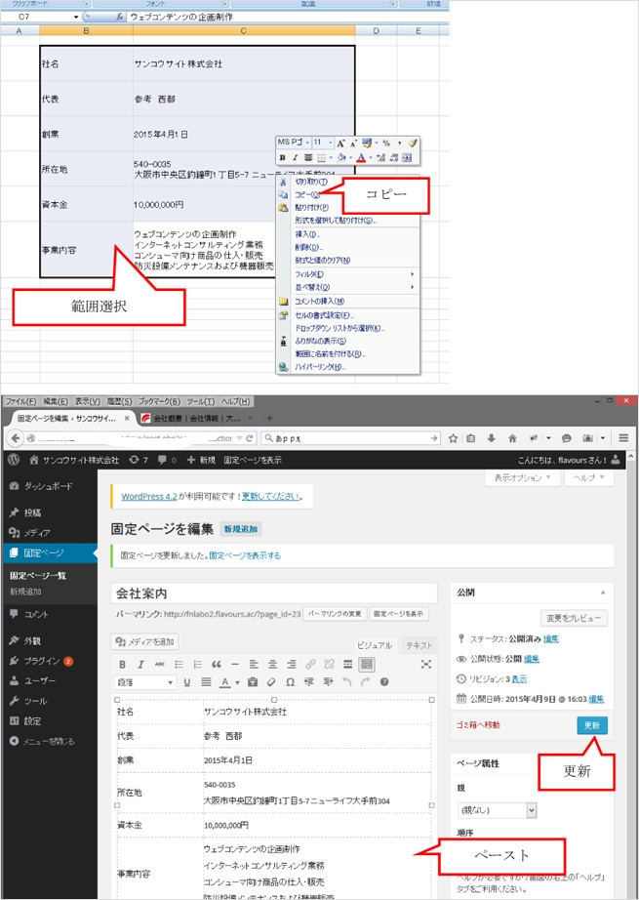This screenshot has height=900, width=639.
Task: Click メディアを追加 add media button
Action: [145, 641]
